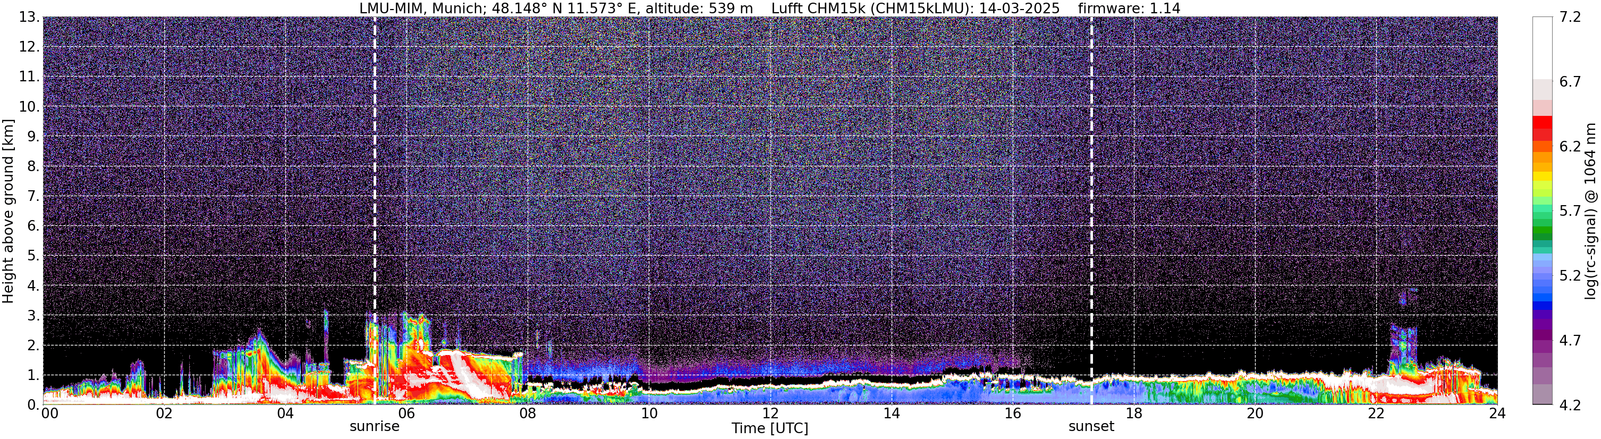
Task: Pick the white top segment of the colorbar
Action: point(1542,48)
